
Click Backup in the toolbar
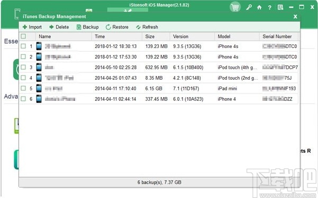88,27
